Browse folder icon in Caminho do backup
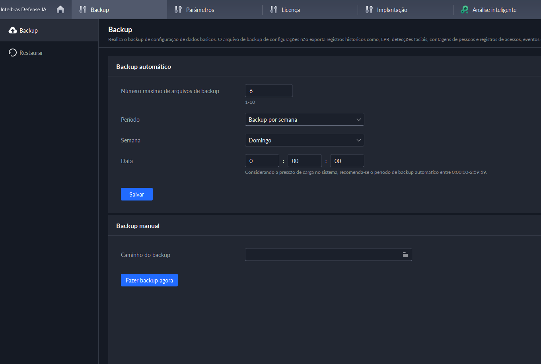Image resolution: width=541 pixels, height=364 pixels. (x=405, y=255)
